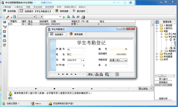Click the 录入窗口 panel button
178x107 pixels.
pyautogui.click(x=163, y=79)
